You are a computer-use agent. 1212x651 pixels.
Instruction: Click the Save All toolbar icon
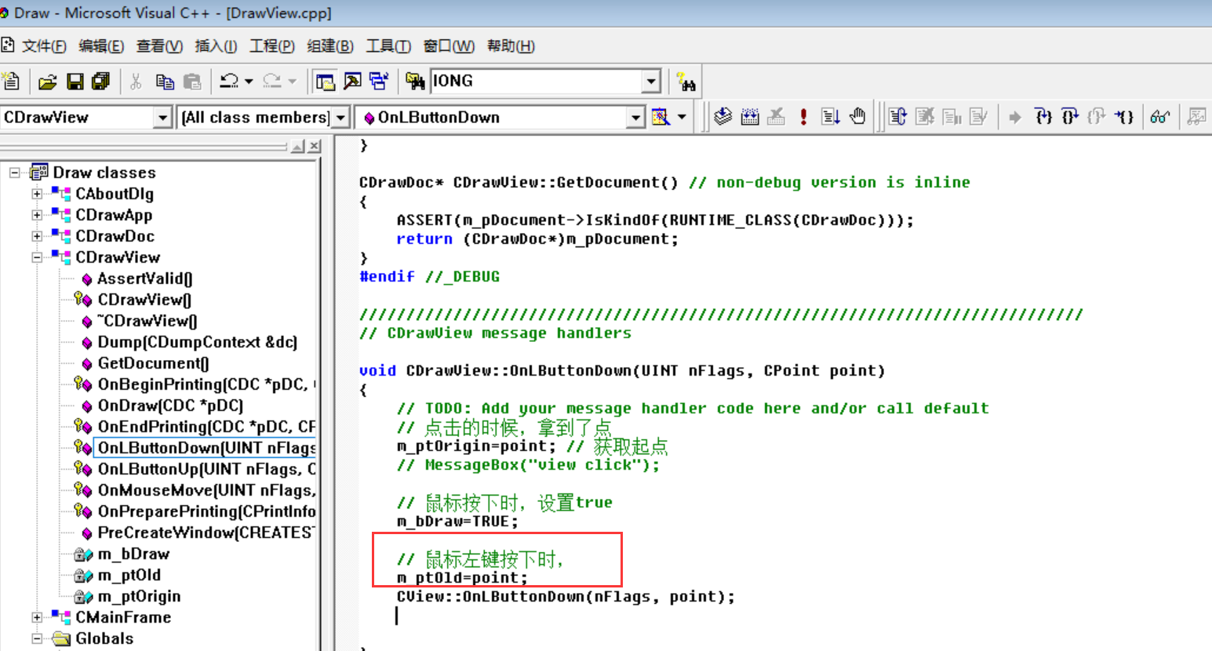point(100,81)
